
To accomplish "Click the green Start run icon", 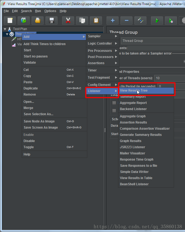I will 157,20.
